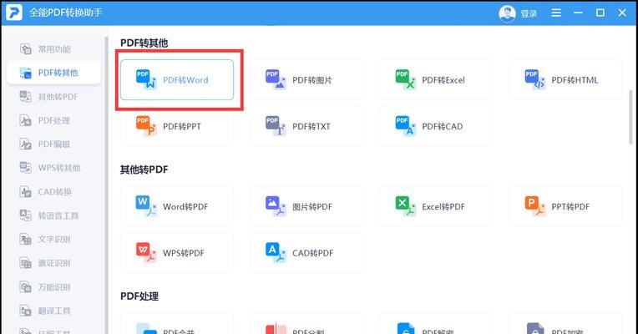Click the user avatar icon
638x334 pixels.
507,13
